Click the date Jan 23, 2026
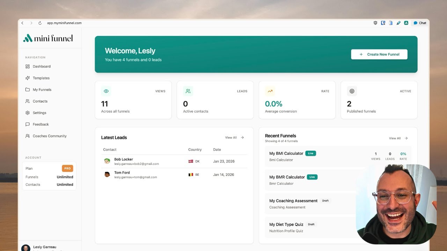 (x=224, y=161)
